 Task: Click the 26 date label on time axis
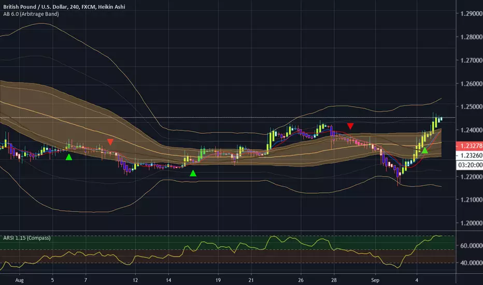click(301, 280)
